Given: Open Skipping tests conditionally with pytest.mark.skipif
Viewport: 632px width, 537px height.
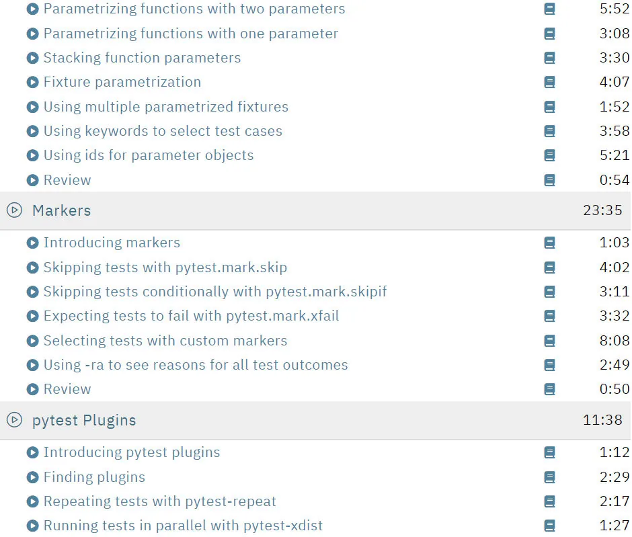Looking at the screenshot, I should pyautogui.click(x=215, y=292).
